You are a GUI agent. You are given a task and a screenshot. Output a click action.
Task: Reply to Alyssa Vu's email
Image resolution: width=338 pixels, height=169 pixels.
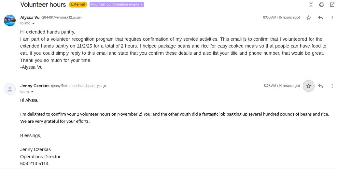(x=320, y=18)
